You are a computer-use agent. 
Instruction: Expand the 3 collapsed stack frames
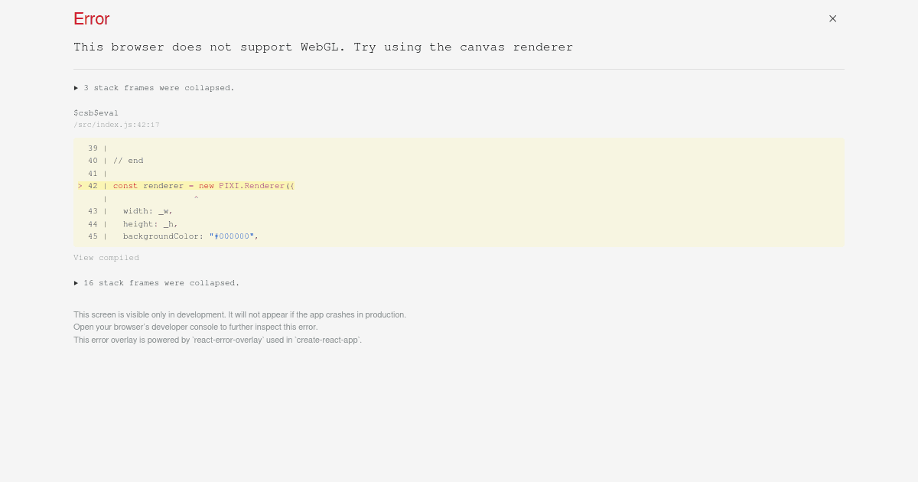158,88
